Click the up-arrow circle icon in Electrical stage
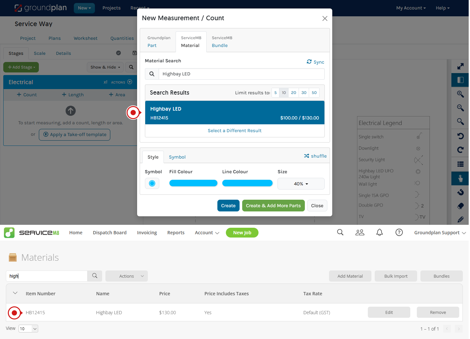The height and width of the screenshot is (339, 470). click(x=70, y=111)
